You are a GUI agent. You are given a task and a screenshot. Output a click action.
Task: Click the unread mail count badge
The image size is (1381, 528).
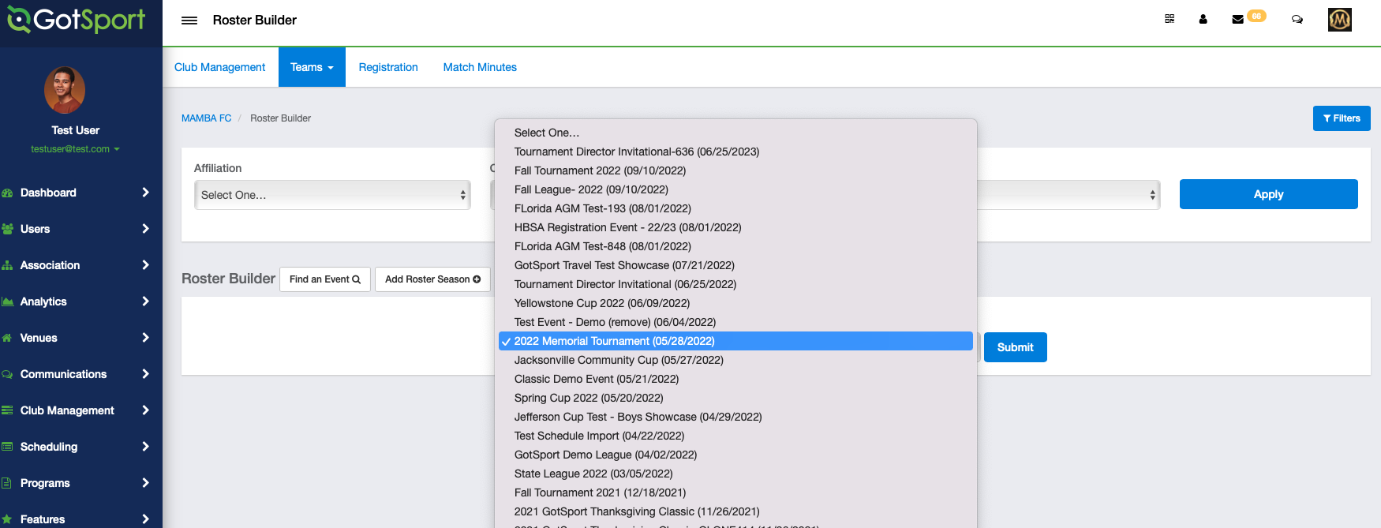(x=1256, y=16)
